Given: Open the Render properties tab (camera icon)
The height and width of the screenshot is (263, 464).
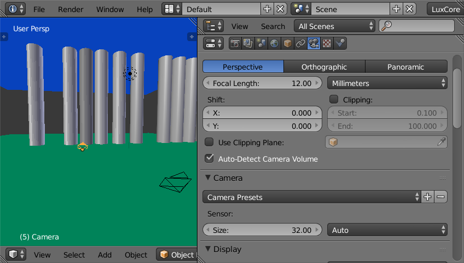Looking at the screenshot, I should pos(235,44).
